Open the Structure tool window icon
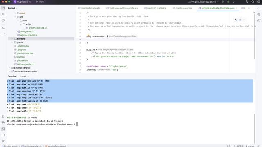This screenshot has width=262, height=147. [x=3, y=28]
